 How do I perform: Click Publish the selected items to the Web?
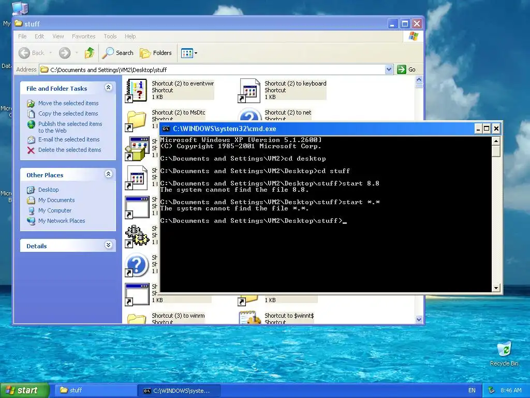pyautogui.click(x=70, y=127)
